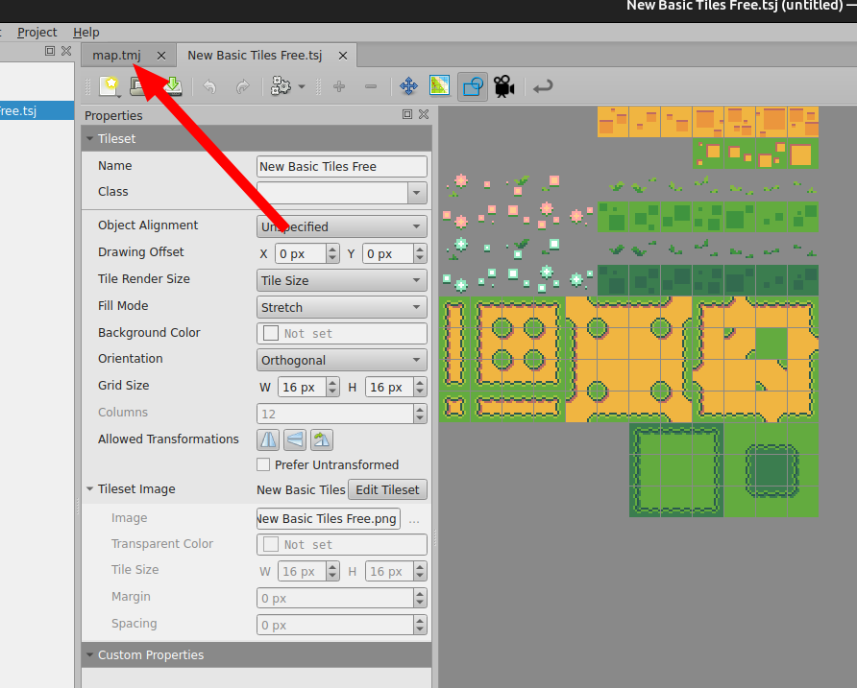Open the Object Alignment dropdown
Image resolution: width=857 pixels, height=688 pixels.
pos(341,225)
